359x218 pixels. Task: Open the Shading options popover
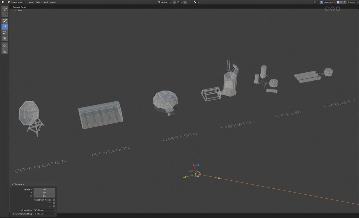pos(353,2)
